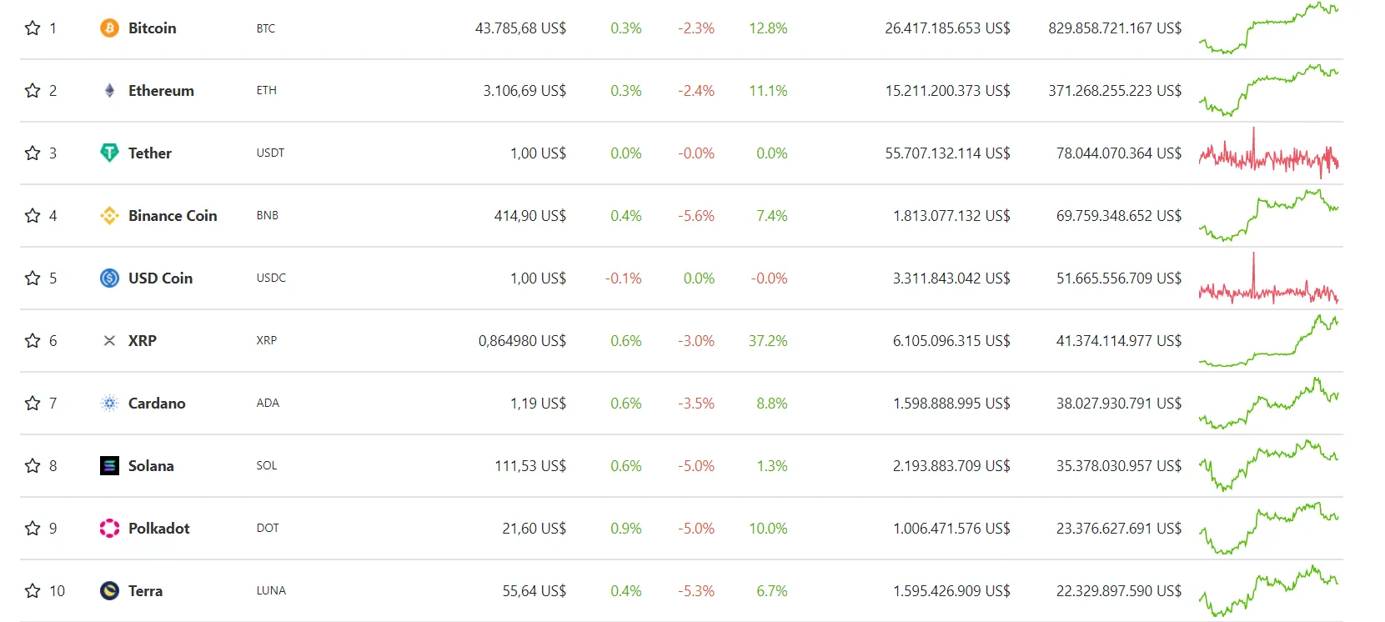Image resolution: width=1385 pixels, height=622 pixels.
Task: Click Polkadot 7-day change 10.0%
Action: [x=768, y=529]
